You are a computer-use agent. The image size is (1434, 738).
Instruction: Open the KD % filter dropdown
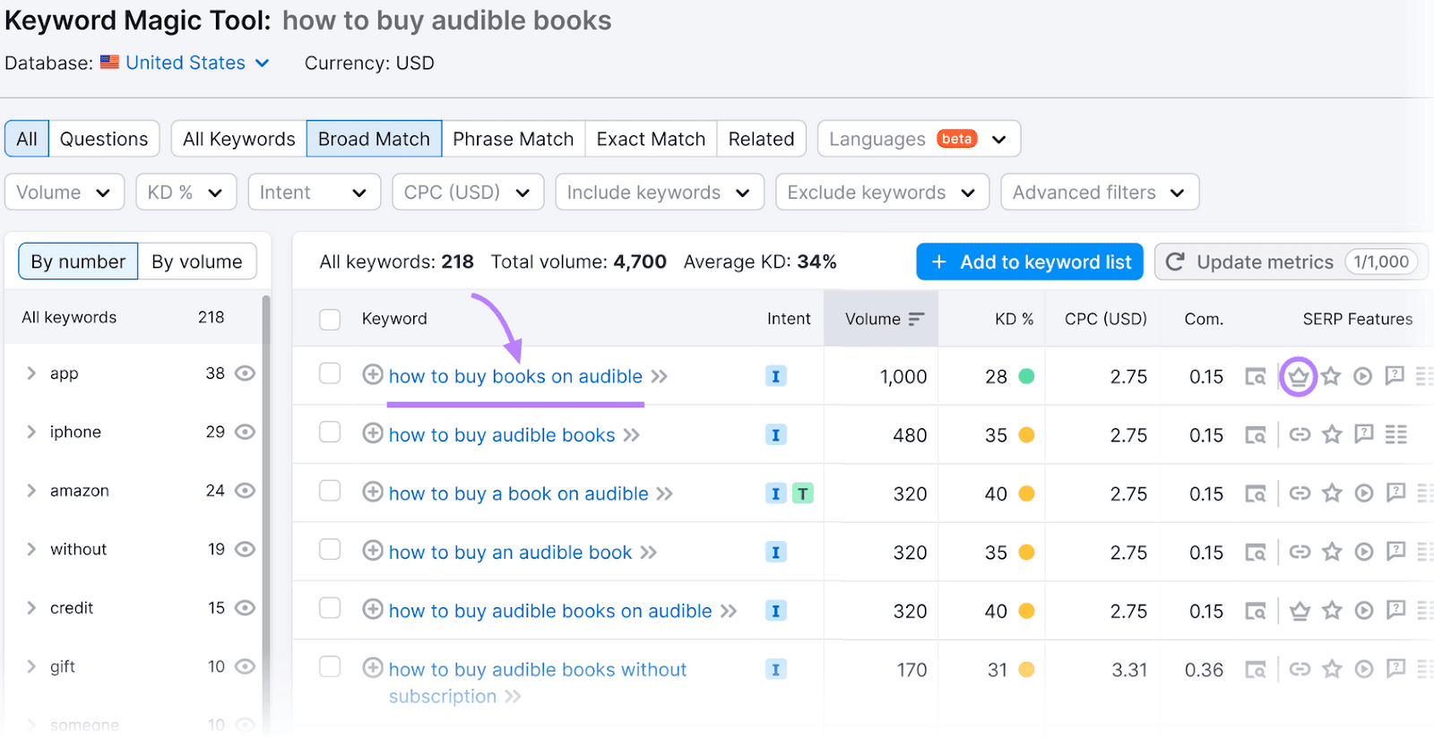[186, 193]
